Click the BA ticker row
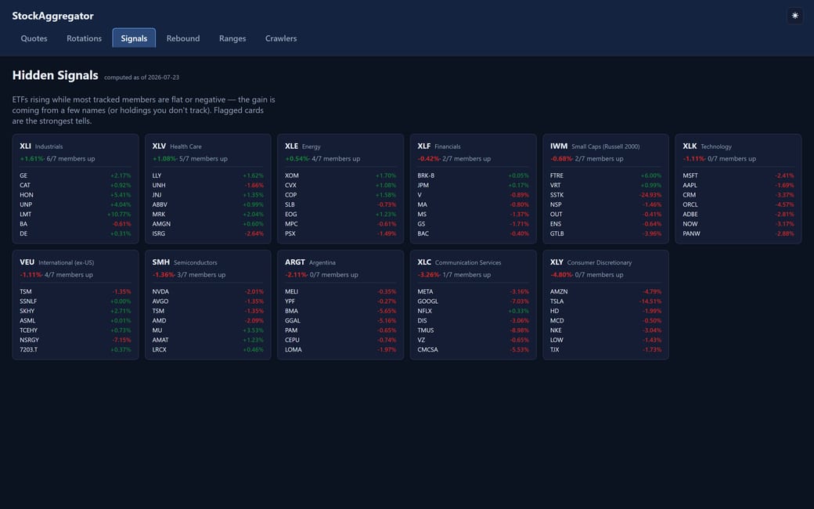The width and height of the screenshot is (814, 509). click(x=75, y=224)
